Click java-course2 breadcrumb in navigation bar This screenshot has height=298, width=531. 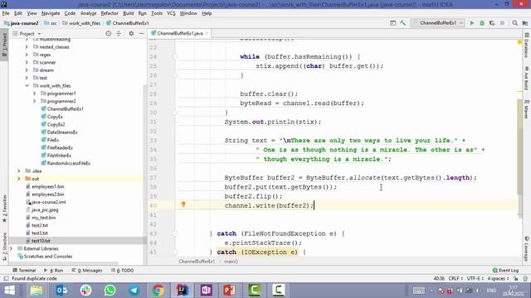(x=21, y=23)
